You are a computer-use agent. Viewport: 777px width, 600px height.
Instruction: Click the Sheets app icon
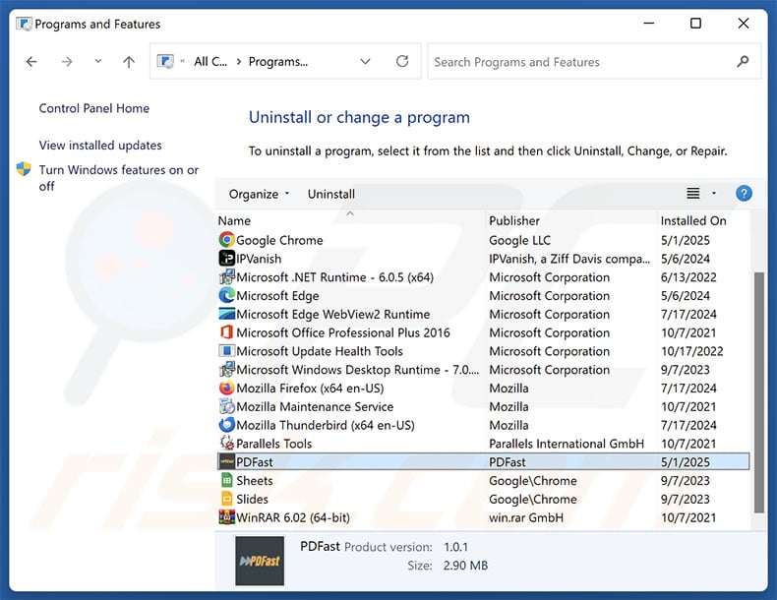coord(226,480)
